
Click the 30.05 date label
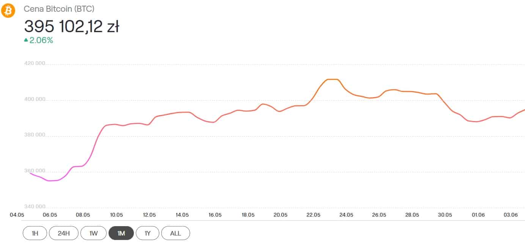click(445, 215)
